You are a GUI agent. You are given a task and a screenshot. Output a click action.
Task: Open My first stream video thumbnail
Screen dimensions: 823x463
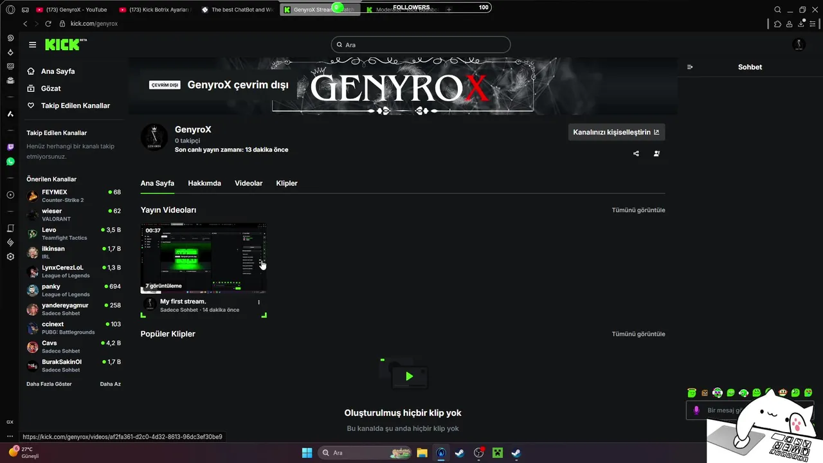[x=203, y=258]
